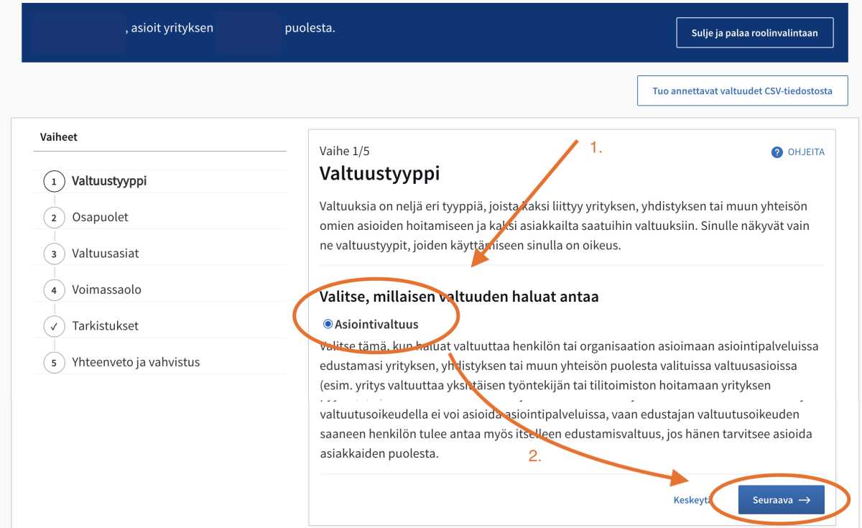Screen dimensions: 862x528
Task: Click the Seuraava button
Action: (x=782, y=500)
